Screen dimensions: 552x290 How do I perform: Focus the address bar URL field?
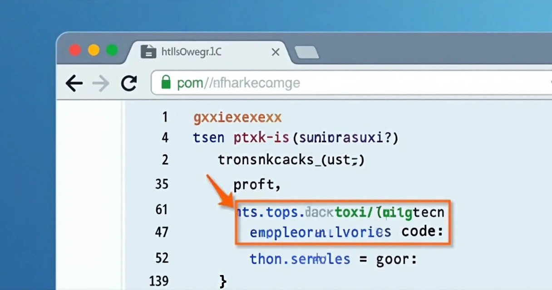[x=318, y=83]
